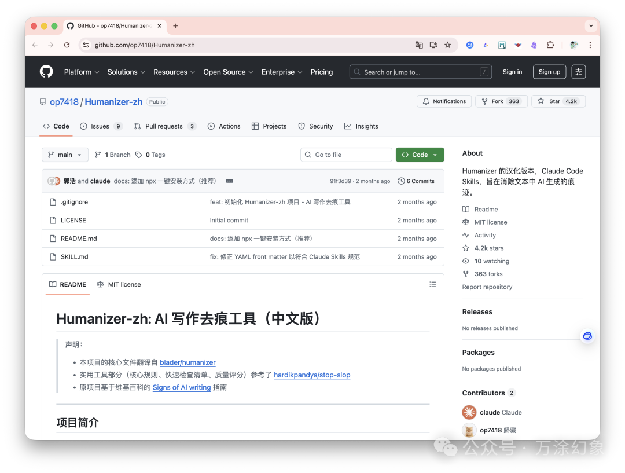
Task: Open the green Code dropdown menu
Action: (420, 155)
